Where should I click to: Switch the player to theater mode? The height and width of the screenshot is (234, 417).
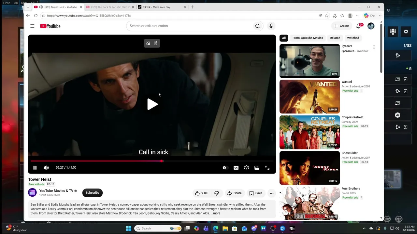(257, 168)
